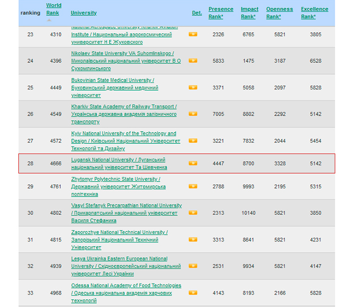Image resolution: width=347 pixels, height=307 pixels.
Task: Sort by Excellence Rank column
Action: coord(314,13)
